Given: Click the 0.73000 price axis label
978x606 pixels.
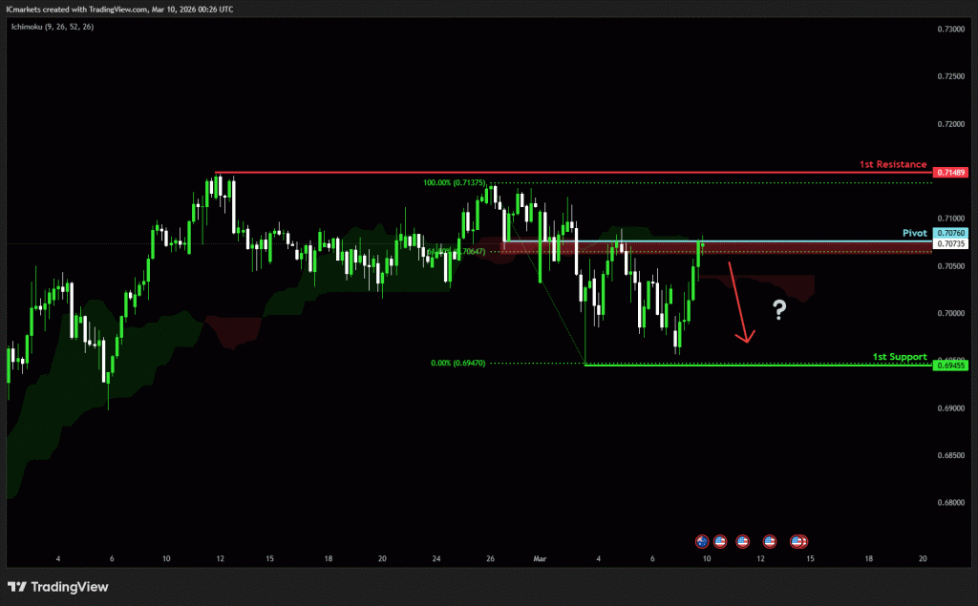Looking at the screenshot, I should 950,30.
